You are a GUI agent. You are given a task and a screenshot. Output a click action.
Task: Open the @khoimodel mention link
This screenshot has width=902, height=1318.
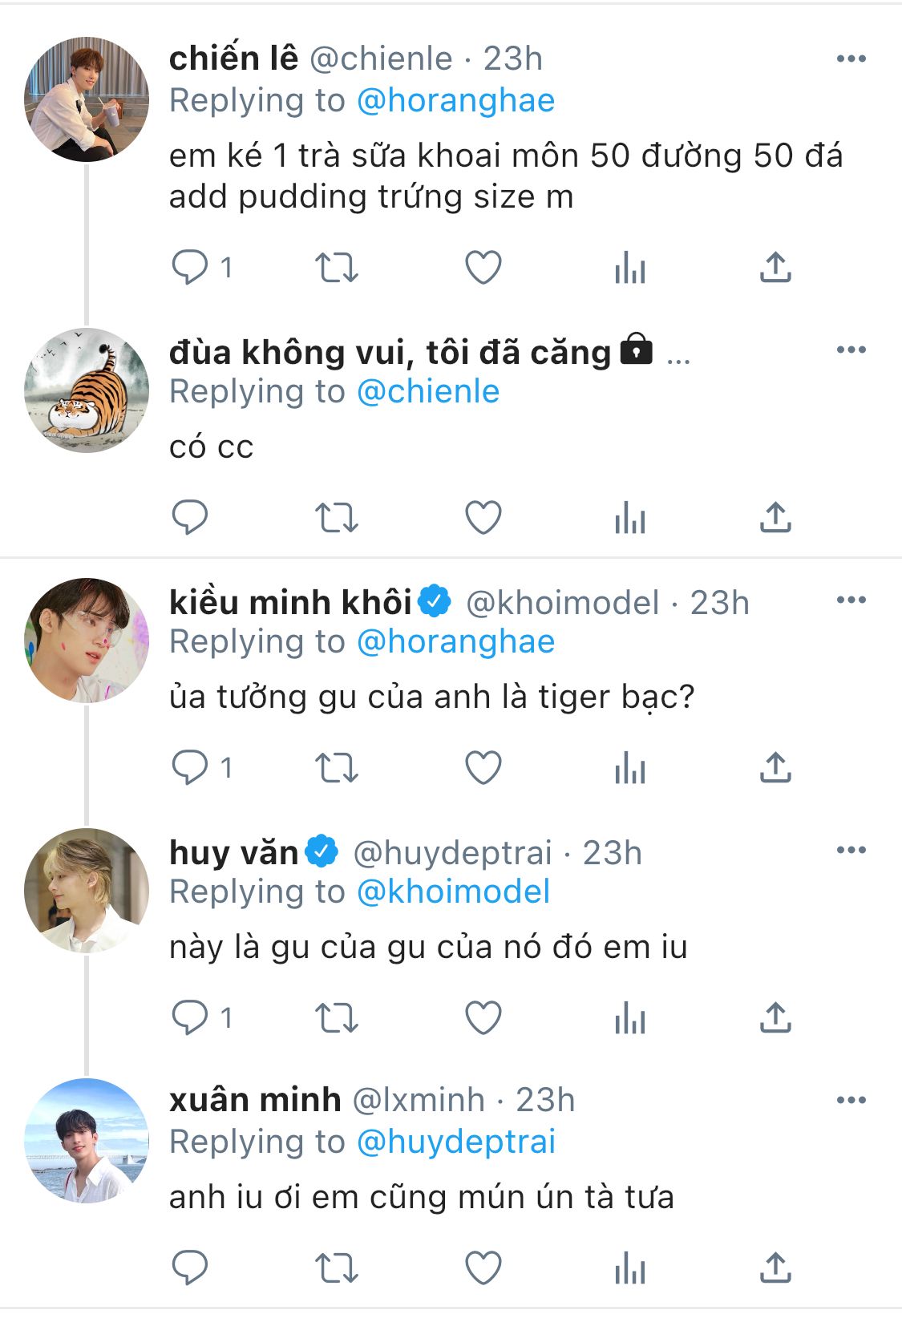[453, 892]
